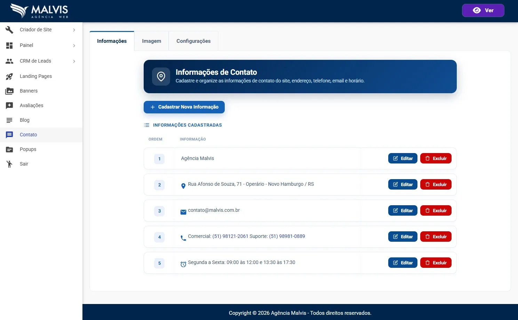Click the Contato chat icon
The image size is (518, 320).
pyautogui.click(x=9, y=135)
